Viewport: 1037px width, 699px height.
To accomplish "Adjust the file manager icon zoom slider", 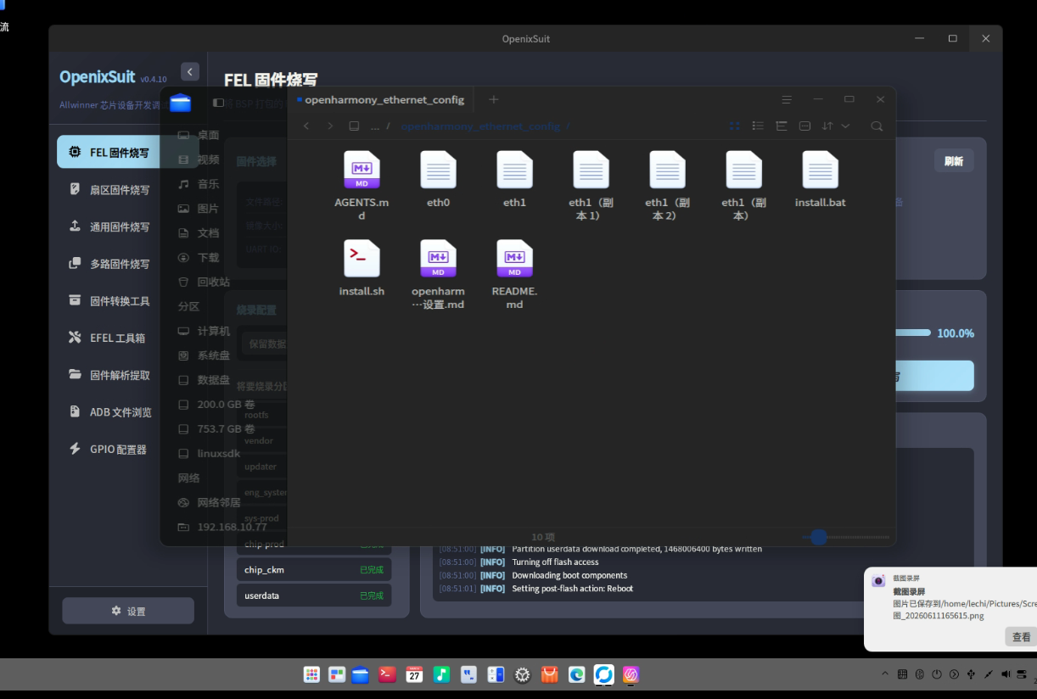I will pyautogui.click(x=818, y=537).
